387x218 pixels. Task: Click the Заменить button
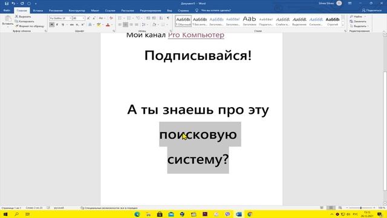[358, 21]
